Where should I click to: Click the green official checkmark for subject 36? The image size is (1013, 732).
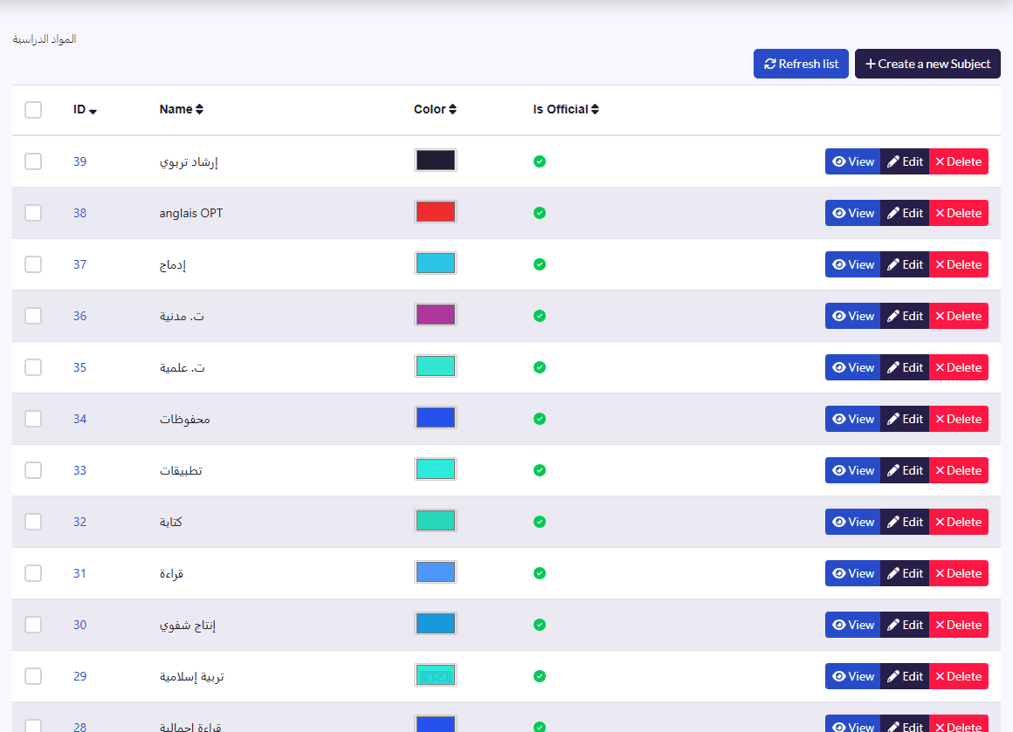tap(540, 316)
